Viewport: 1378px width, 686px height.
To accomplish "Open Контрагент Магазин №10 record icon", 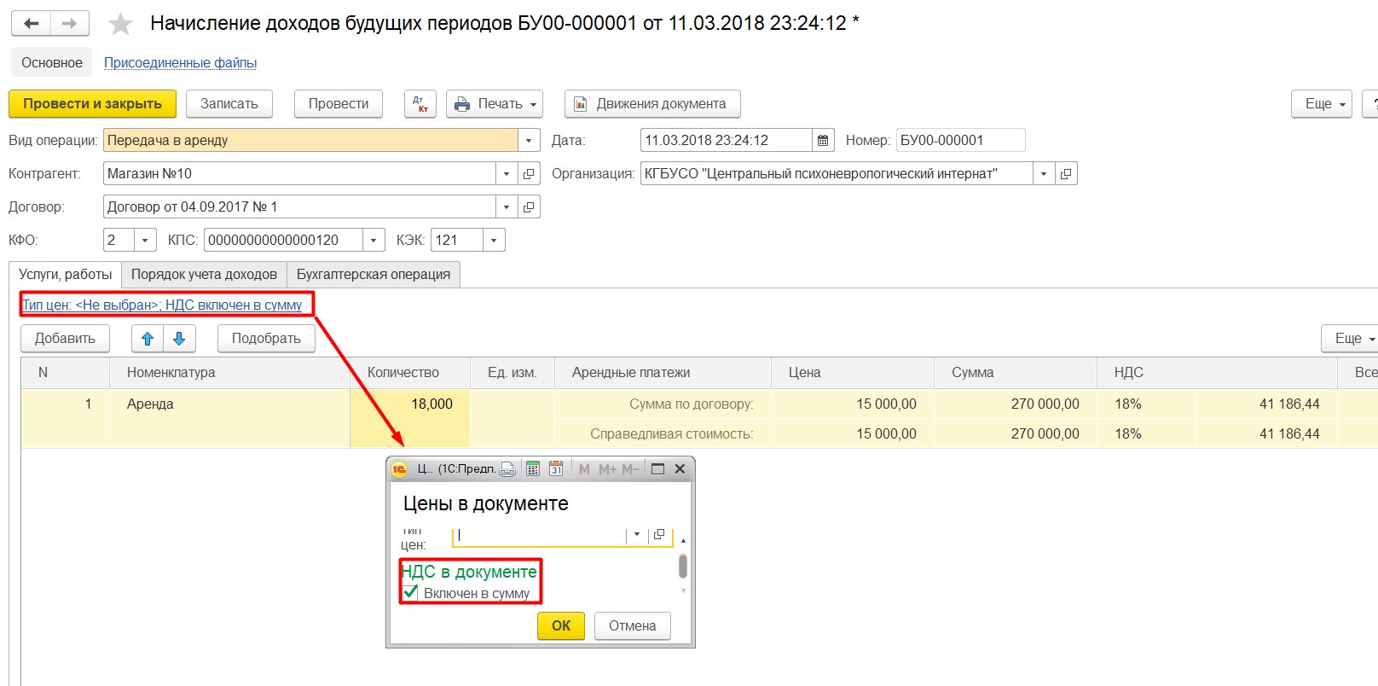I will click(x=529, y=173).
